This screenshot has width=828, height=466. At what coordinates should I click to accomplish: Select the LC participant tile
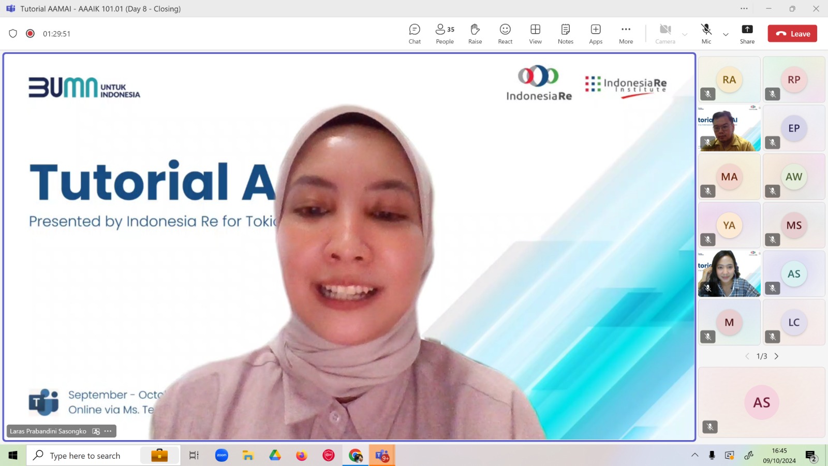[x=794, y=322]
